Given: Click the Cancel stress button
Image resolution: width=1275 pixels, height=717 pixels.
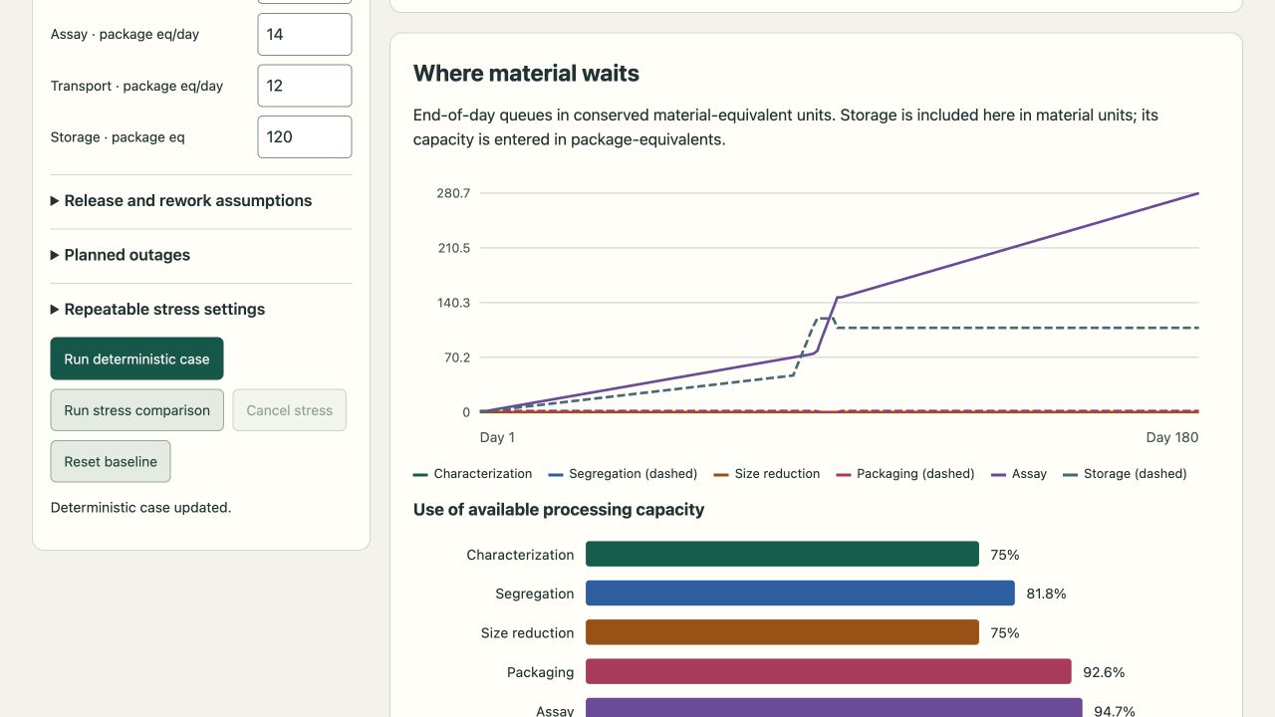Looking at the screenshot, I should click(289, 410).
